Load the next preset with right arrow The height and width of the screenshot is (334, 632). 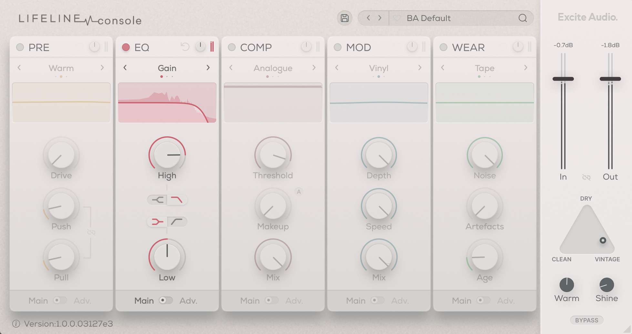click(x=380, y=18)
